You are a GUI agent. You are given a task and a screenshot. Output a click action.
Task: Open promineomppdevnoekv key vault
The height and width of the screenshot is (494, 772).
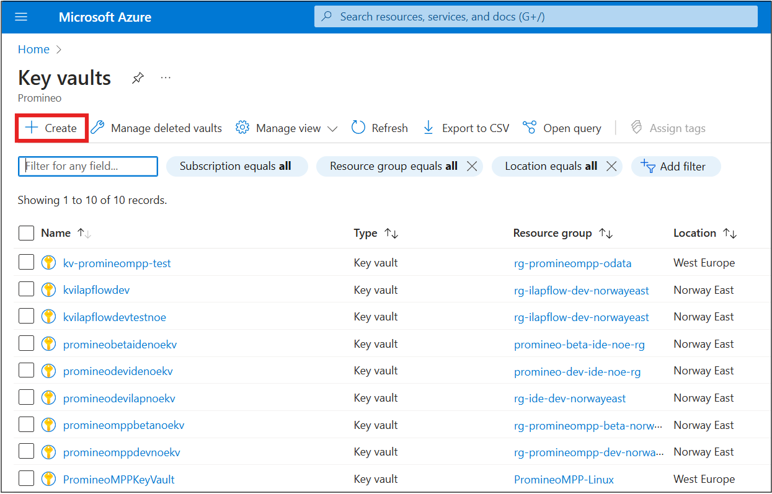click(x=122, y=452)
